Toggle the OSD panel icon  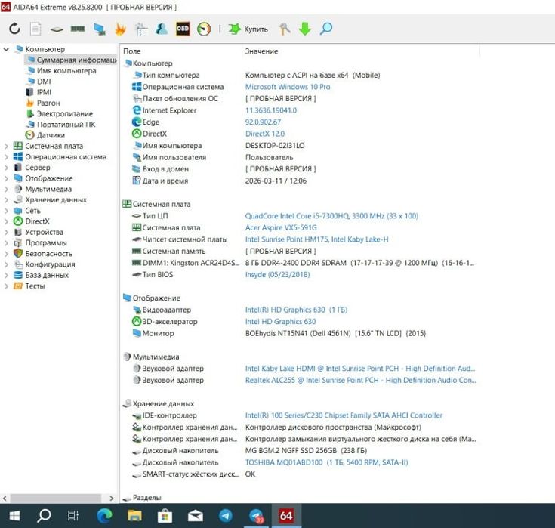click(x=183, y=29)
